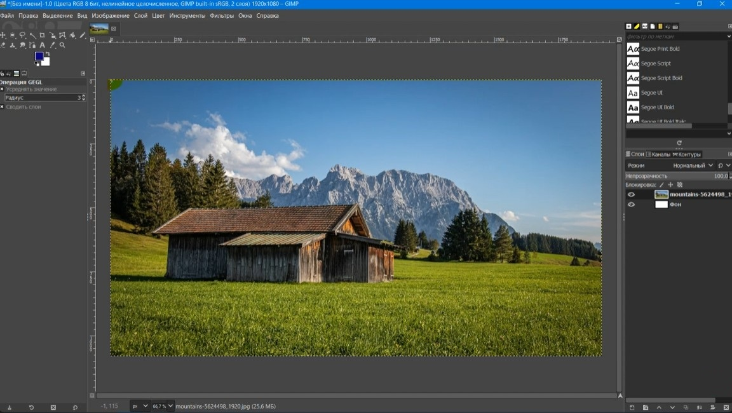Open the Правка menu
The image size is (732, 413).
click(28, 15)
